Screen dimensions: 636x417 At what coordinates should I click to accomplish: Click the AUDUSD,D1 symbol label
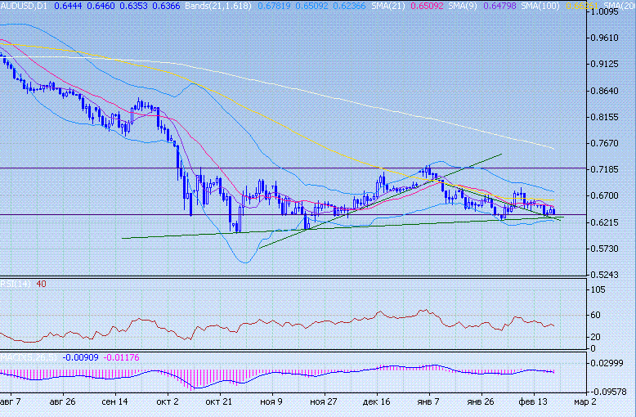[25, 6]
